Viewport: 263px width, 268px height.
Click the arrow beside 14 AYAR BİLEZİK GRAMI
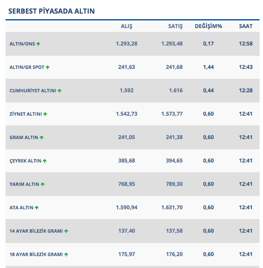66,231
